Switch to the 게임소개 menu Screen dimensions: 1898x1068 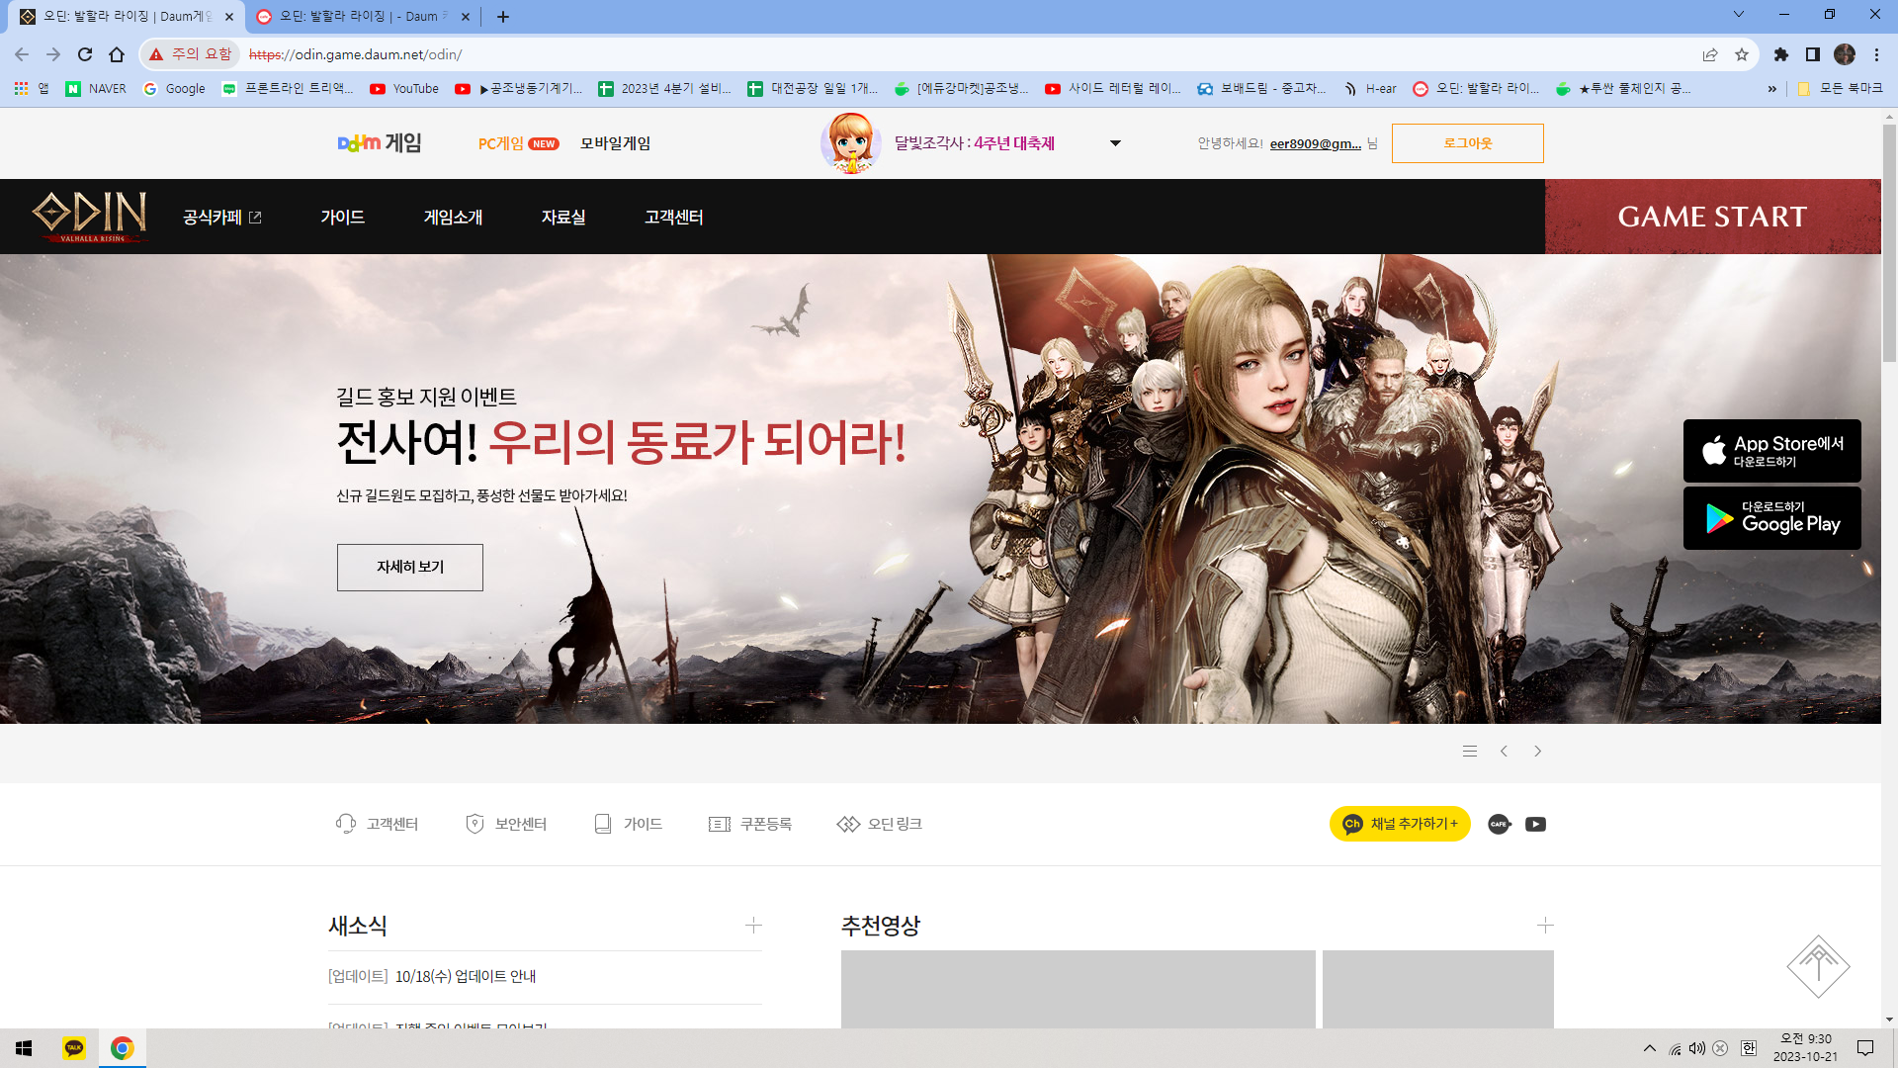coord(453,217)
